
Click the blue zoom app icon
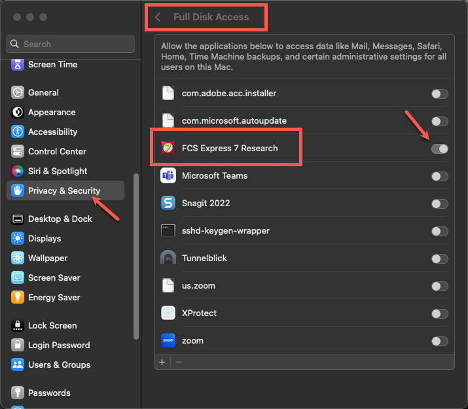pyautogui.click(x=168, y=341)
